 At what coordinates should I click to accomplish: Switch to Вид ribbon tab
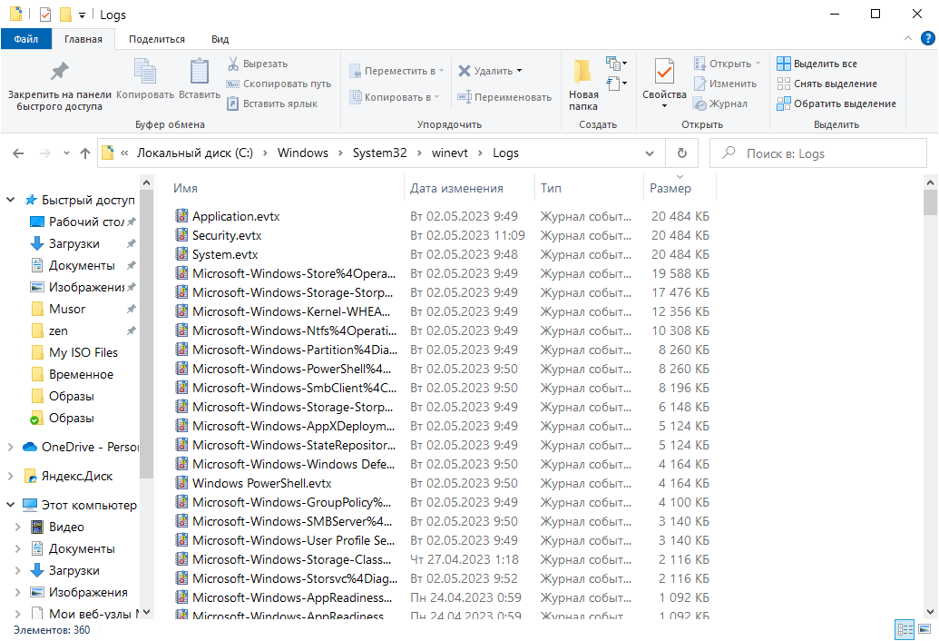pos(220,39)
